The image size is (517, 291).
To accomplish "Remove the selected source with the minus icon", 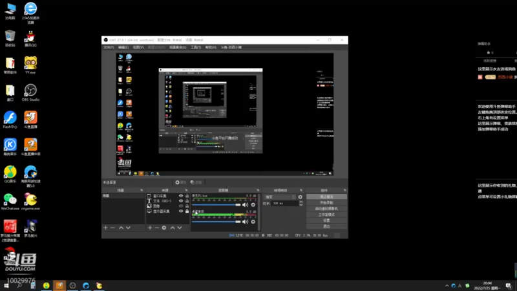I will coord(156,228).
